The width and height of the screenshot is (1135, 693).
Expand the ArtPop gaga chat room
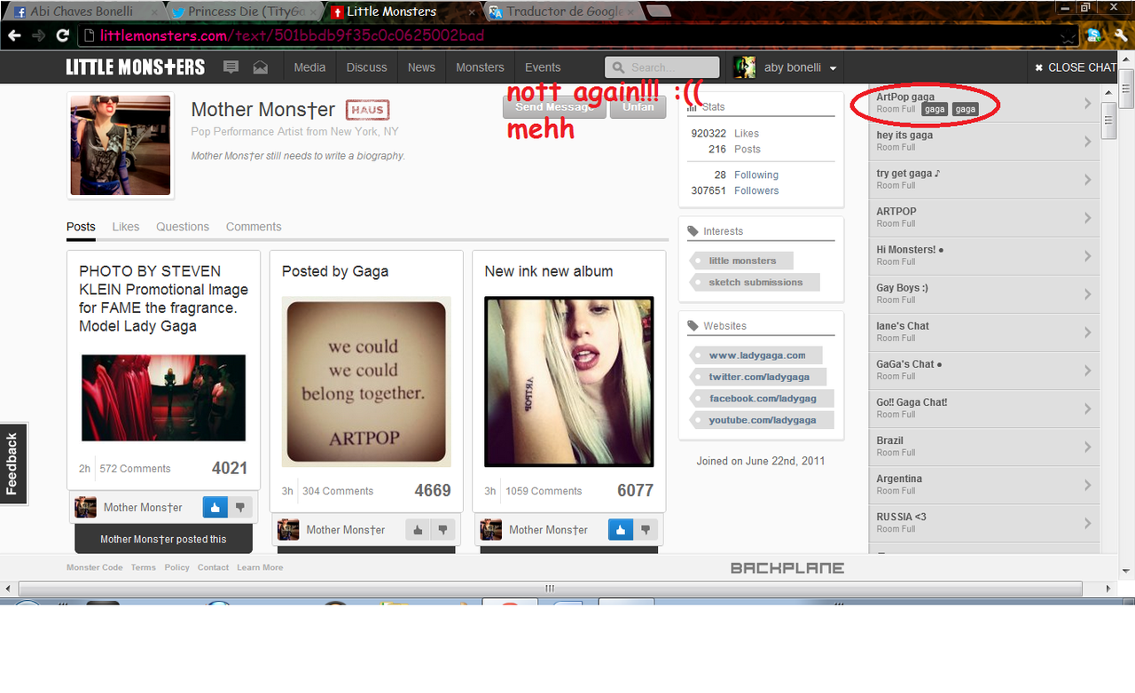(1087, 104)
